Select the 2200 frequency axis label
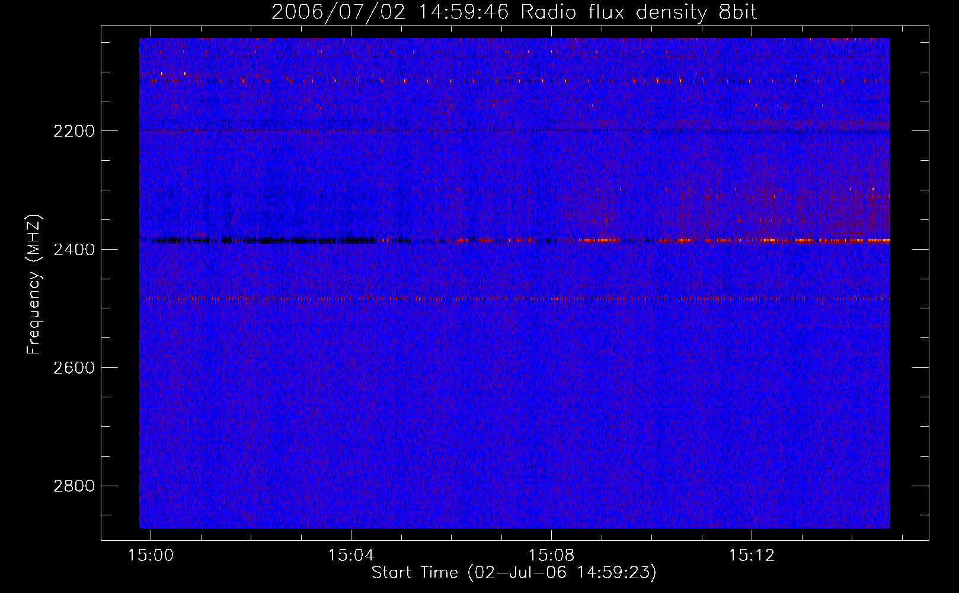The height and width of the screenshot is (593, 959). (74, 131)
